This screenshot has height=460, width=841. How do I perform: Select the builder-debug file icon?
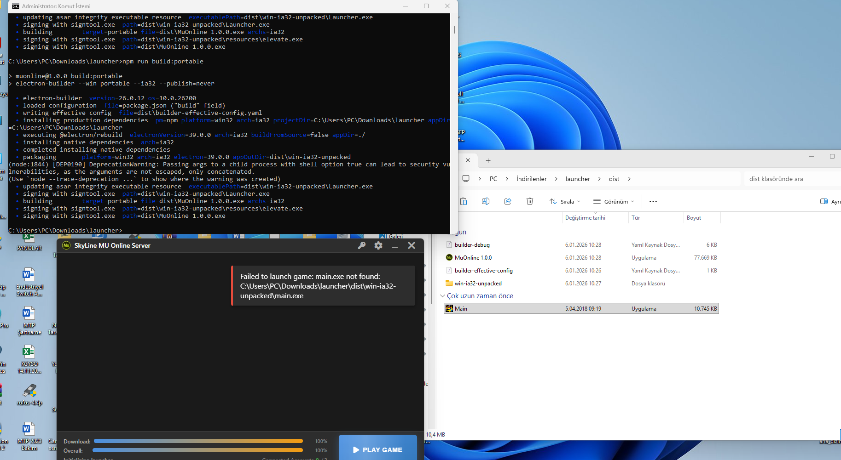pos(449,244)
